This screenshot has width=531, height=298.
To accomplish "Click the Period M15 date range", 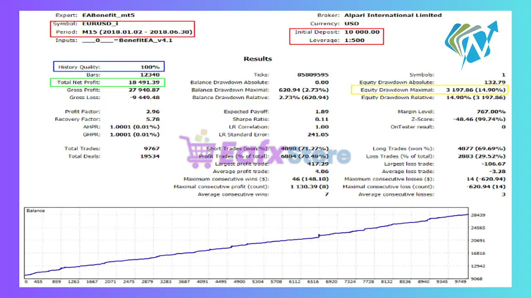I will (137, 32).
